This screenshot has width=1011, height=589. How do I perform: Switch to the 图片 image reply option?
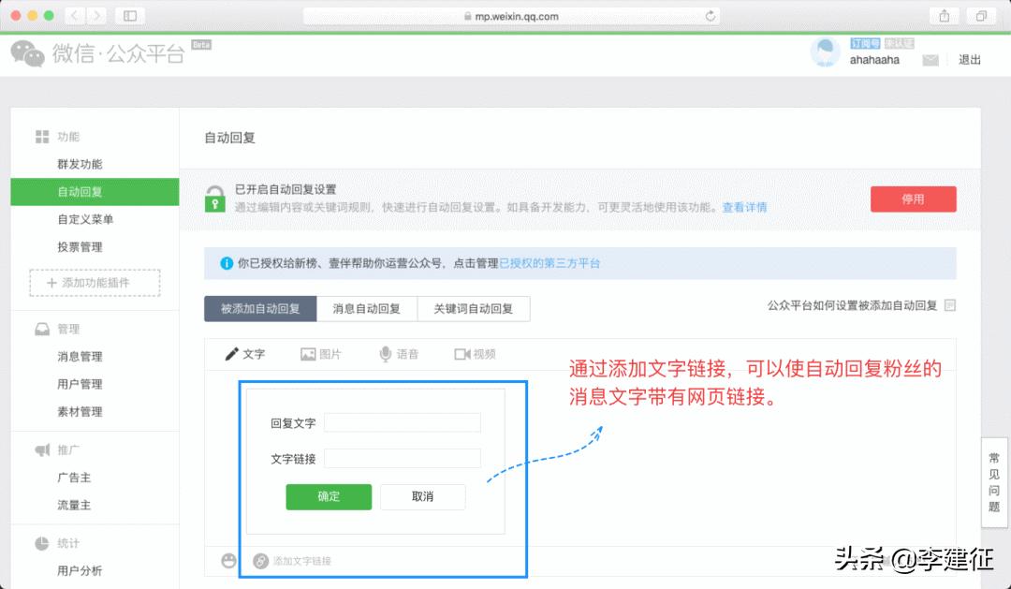click(x=322, y=354)
